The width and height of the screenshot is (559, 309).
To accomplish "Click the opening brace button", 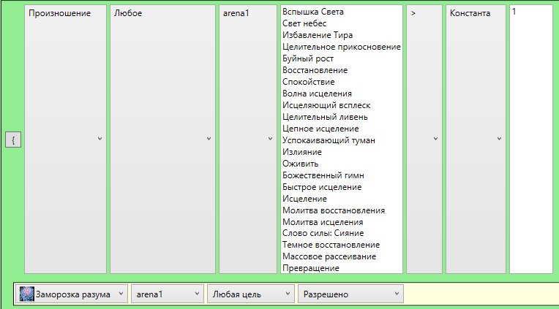I will [x=13, y=140].
